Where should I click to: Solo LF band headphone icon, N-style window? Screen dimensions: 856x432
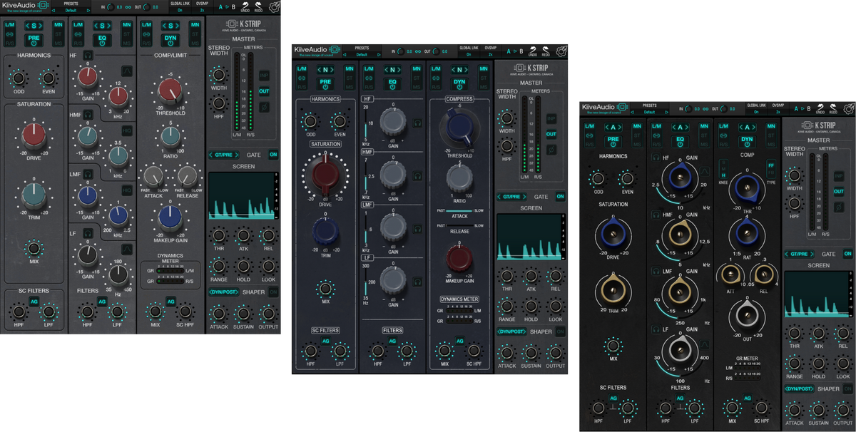(418, 281)
